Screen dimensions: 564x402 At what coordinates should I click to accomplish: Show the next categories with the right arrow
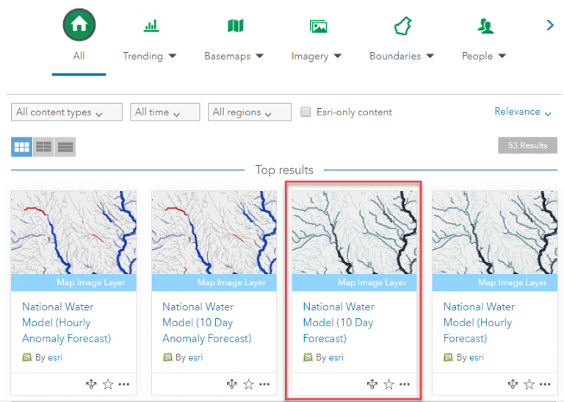pyautogui.click(x=549, y=25)
